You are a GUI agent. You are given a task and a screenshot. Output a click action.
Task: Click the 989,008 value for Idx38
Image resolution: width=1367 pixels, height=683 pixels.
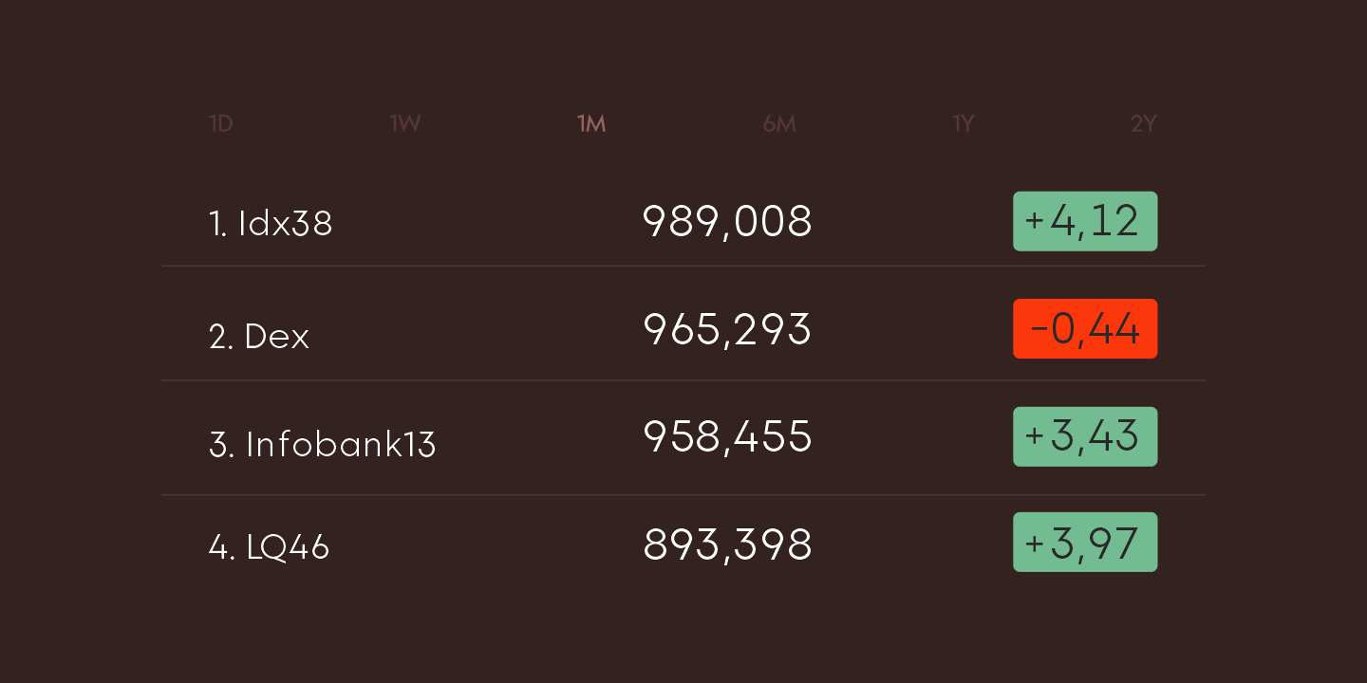727,222
